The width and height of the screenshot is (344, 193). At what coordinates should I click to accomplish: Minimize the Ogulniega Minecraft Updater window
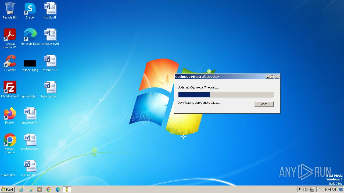(268, 77)
